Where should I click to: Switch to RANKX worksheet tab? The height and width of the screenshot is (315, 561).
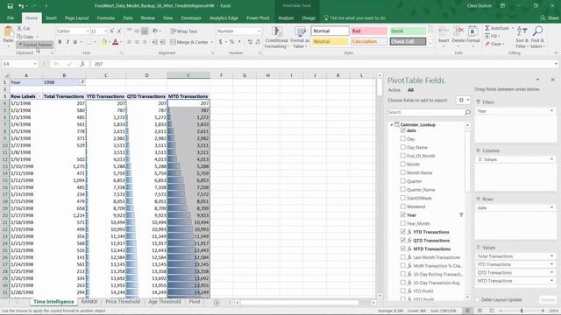pyautogui.click(x=89, y=302)
